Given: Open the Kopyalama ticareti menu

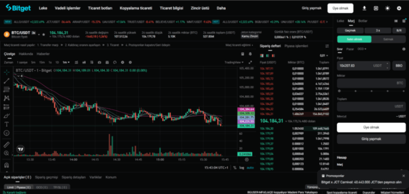Looking at the screenshot, I should (136, 8).
